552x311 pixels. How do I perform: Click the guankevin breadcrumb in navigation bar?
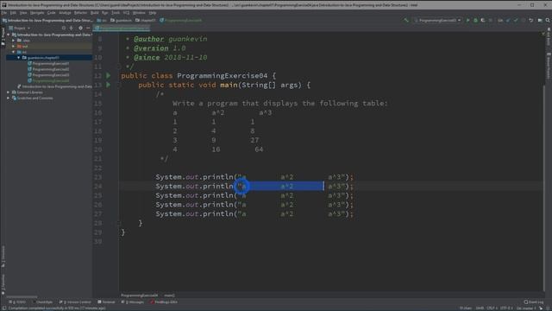coord(121,21)
